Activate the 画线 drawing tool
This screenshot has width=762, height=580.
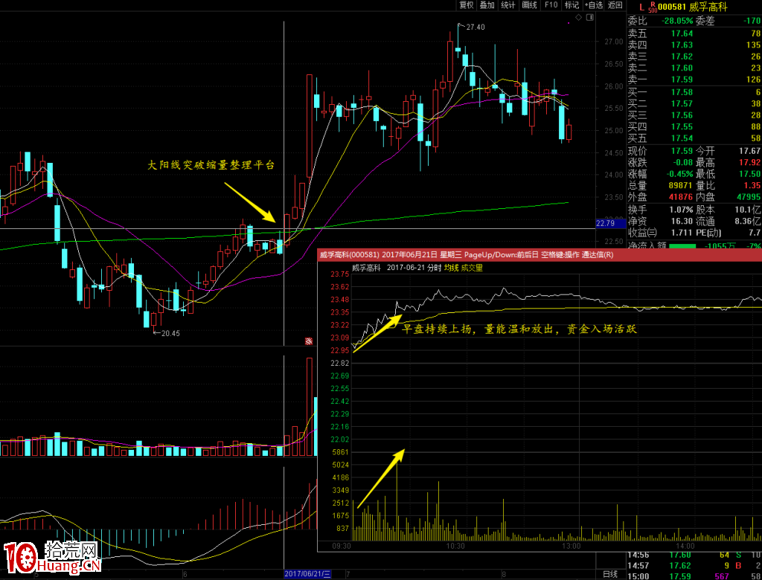pos(530,5)
